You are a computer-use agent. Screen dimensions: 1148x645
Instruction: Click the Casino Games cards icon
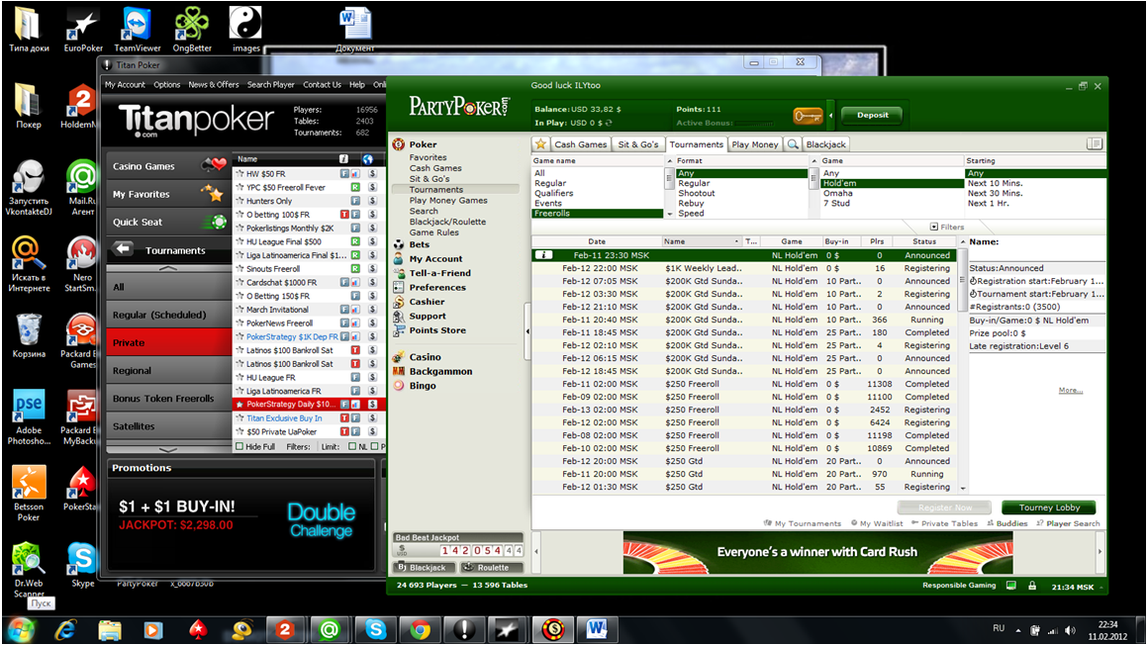[x=213, y=166]
